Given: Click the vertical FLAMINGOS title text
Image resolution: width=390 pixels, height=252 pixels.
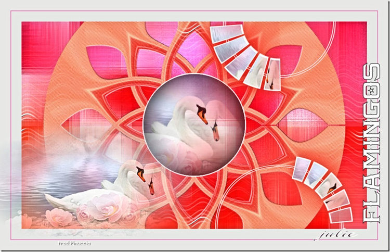Looking at the screenshot, I should 372,143.
